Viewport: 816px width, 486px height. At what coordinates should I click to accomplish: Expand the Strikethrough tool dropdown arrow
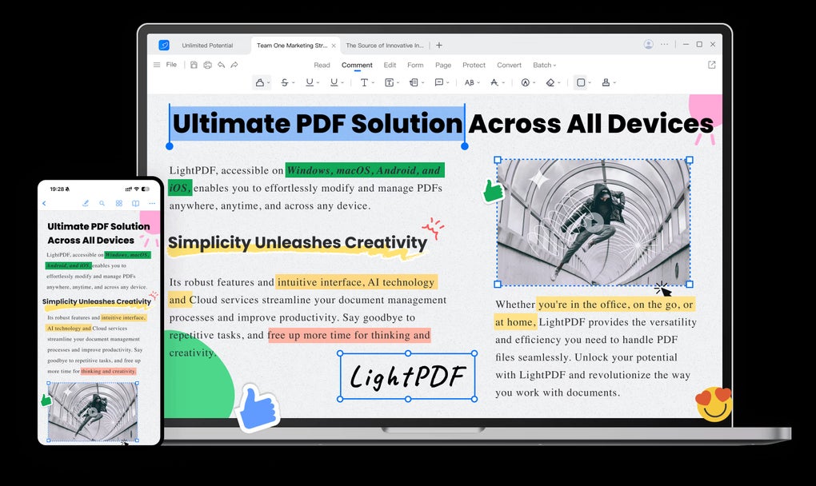(x=293, y=83)
